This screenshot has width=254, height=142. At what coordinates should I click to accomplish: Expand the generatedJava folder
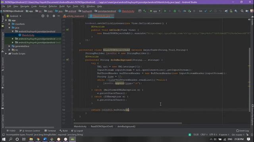(10, 46)
